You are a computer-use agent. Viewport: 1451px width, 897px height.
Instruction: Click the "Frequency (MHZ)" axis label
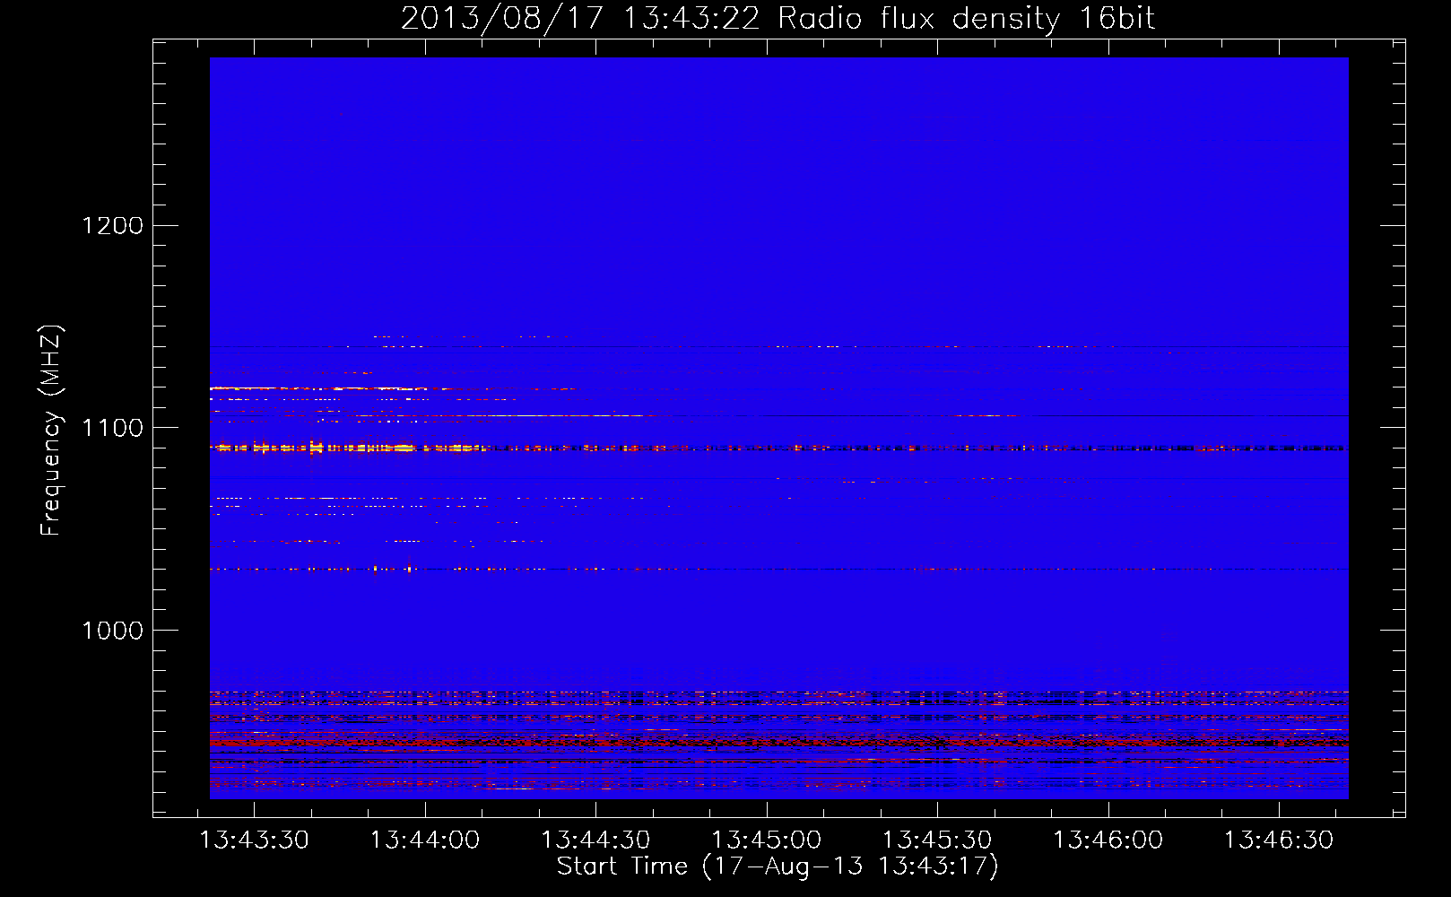(52, 431)
